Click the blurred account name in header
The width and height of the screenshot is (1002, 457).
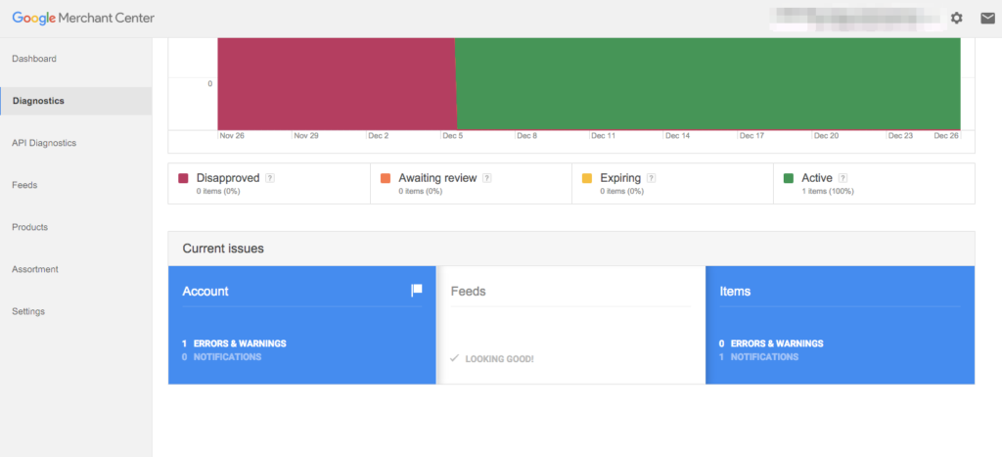point(857,18)
